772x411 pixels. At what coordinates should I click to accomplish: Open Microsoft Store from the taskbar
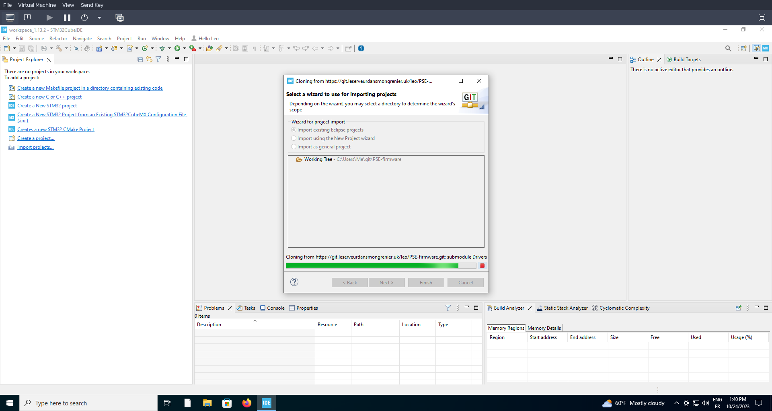227,403
